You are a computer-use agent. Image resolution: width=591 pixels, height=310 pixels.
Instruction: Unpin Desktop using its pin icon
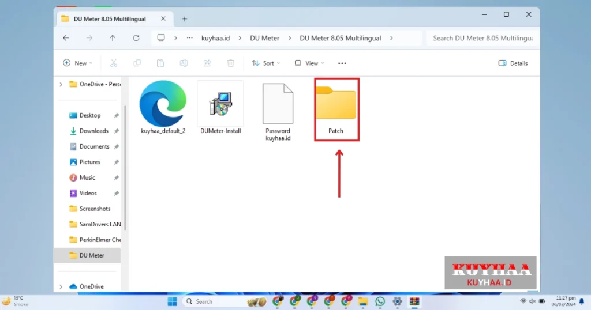(x=117, y=115)
